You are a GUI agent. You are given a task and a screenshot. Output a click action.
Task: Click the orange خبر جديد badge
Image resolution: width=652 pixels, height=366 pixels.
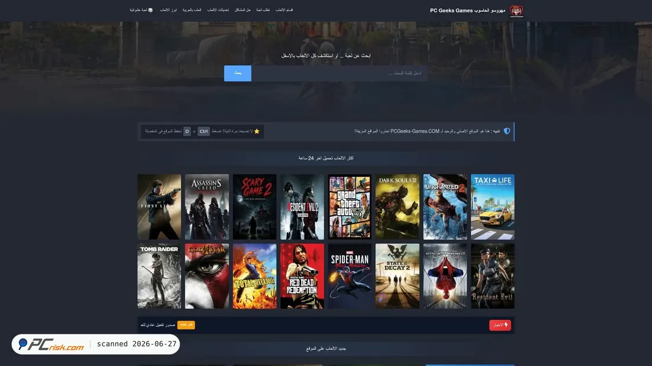[186, 325]
